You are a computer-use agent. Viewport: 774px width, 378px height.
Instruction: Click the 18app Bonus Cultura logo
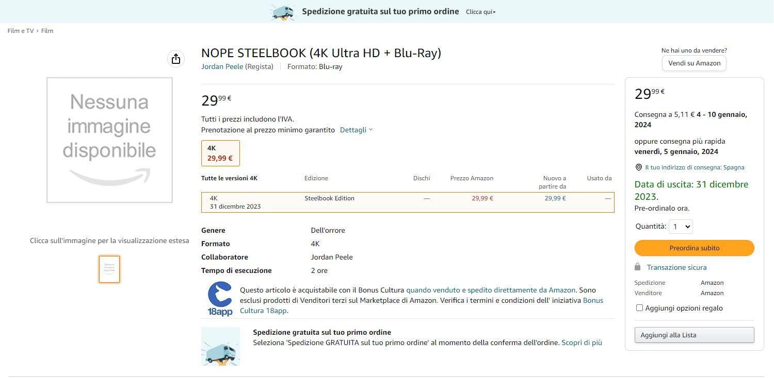pos(220,299)
